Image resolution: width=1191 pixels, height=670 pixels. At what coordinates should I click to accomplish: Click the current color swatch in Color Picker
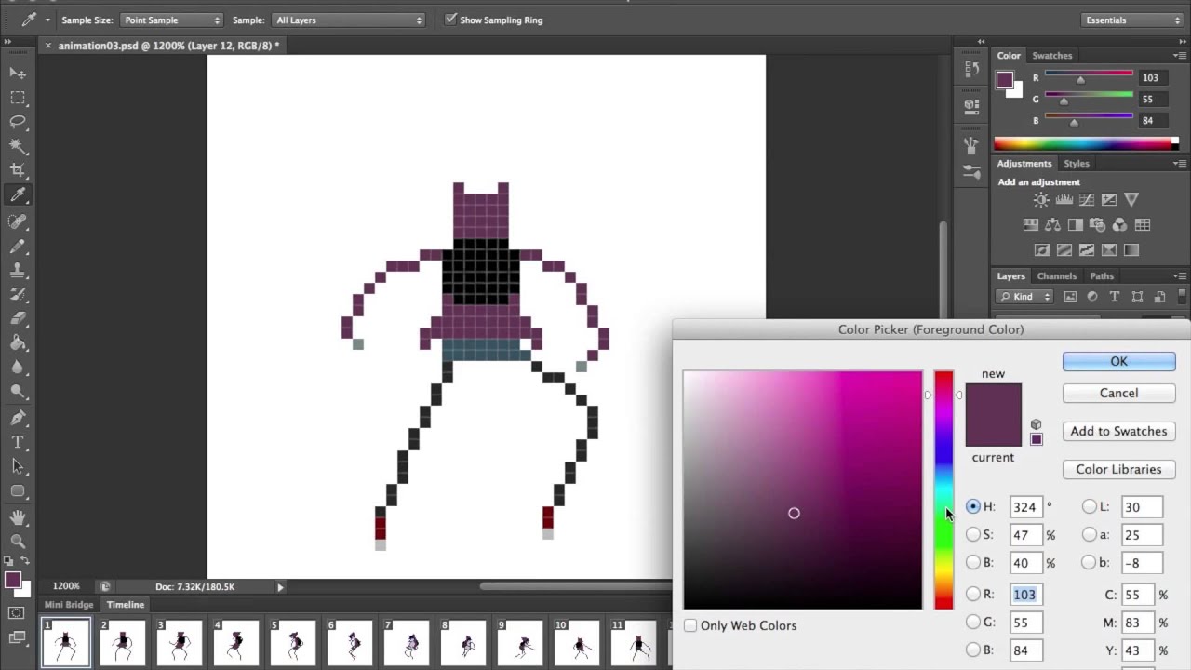tap(993, 432)
